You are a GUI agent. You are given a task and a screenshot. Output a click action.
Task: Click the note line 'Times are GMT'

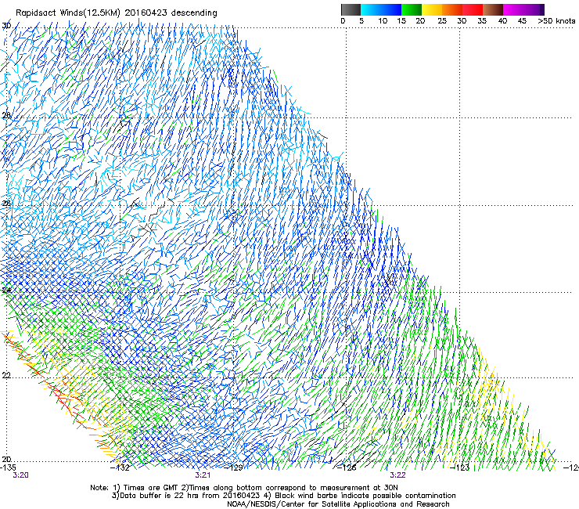[x=149, y=488]
